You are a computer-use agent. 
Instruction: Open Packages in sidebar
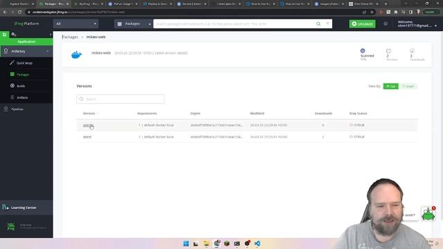click(x=23, y=75)
